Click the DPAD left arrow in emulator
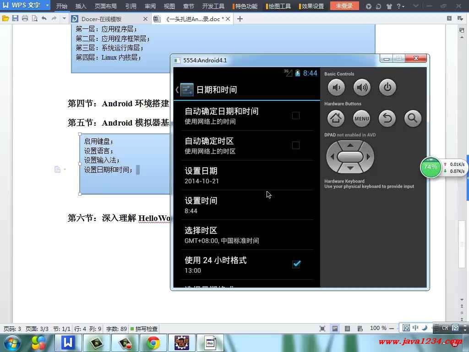 [332, 157]
